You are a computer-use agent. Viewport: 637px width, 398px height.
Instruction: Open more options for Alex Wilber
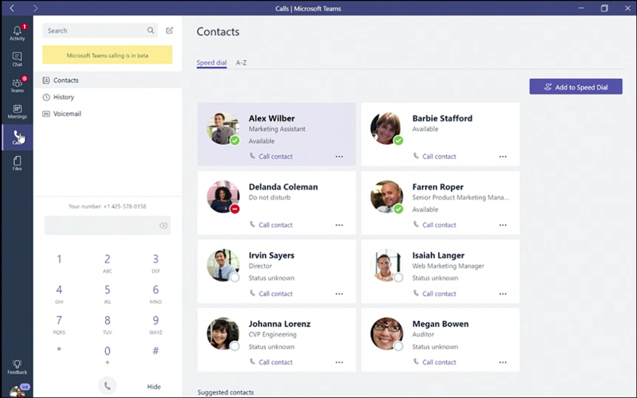(339, 156)
